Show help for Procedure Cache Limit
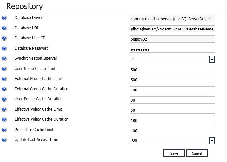This screenshot has height=162, width=227. click(4, 130)
